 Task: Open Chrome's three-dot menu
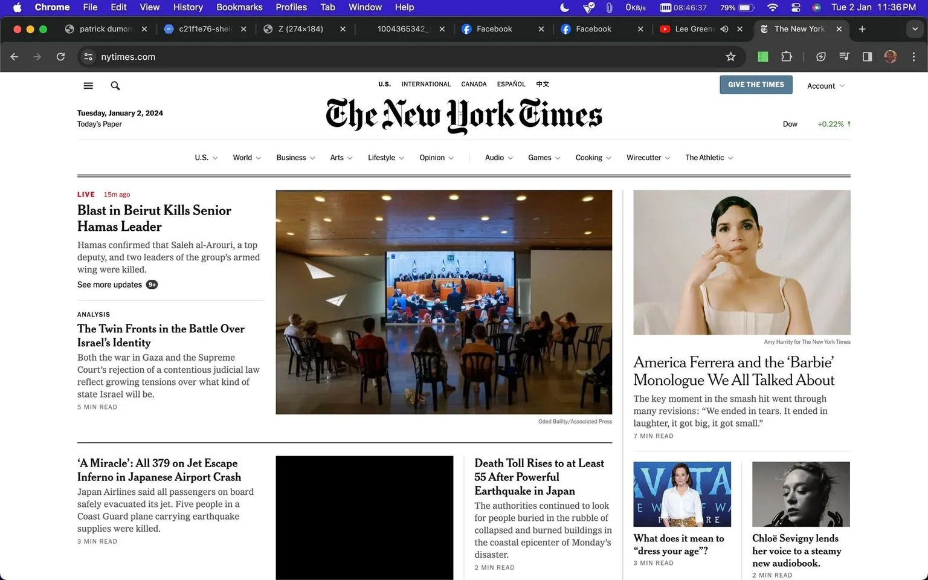(x=913, y=57)
